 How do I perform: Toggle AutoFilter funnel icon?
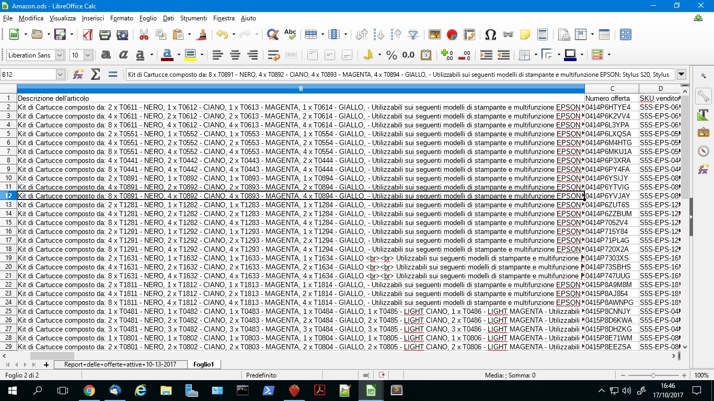[413, 34]
